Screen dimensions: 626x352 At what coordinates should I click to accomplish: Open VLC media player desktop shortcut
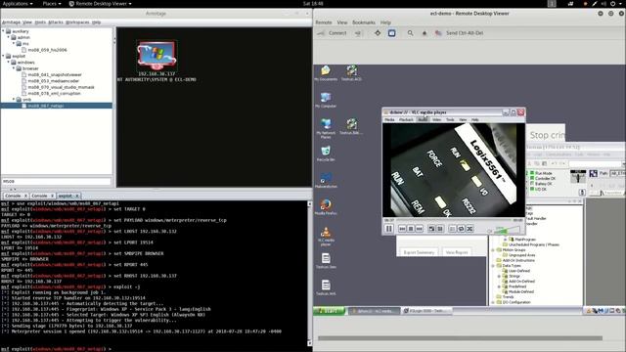[x=326, y=236]
